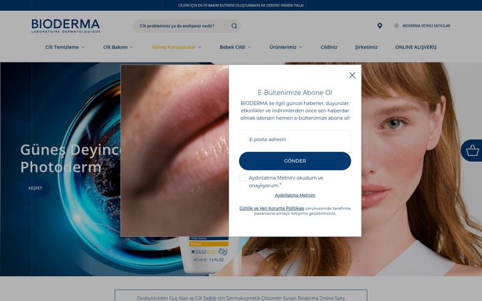482x301 pixels.
Task: Expand the Ürünlerimiz menu chevron
Action: 301,47
